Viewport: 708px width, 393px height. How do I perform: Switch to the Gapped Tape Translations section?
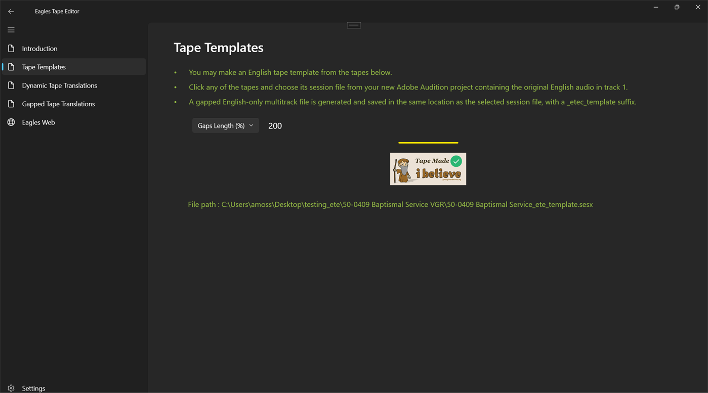tap(58, 104)
